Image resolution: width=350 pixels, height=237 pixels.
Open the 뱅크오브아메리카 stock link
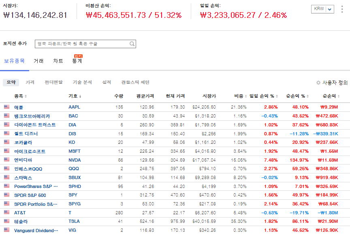coord(32,116)
